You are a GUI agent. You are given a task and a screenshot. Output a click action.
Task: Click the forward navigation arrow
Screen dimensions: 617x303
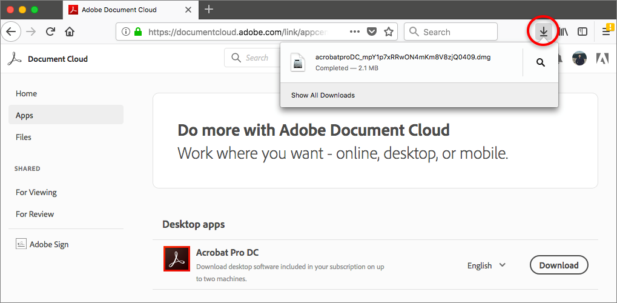coord(31,32)
